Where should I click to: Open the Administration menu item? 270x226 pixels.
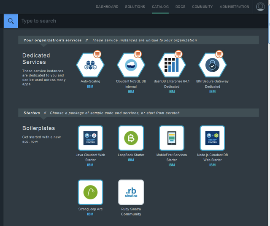(235, 7)
